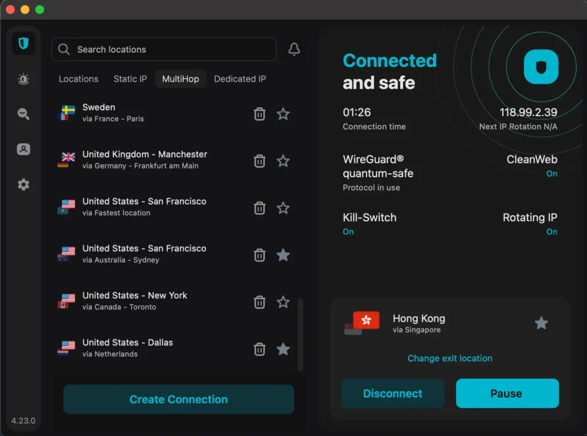Unfavorite San Francisco via Australia - Sydney
This screenshot has height=436, width=587.
coord(283,255)
